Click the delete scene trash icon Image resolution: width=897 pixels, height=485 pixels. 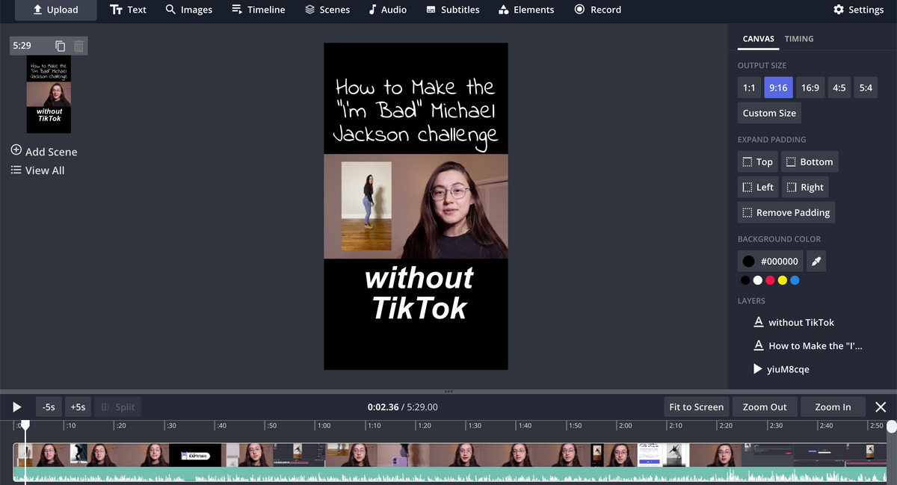click(x=78, y=46)
